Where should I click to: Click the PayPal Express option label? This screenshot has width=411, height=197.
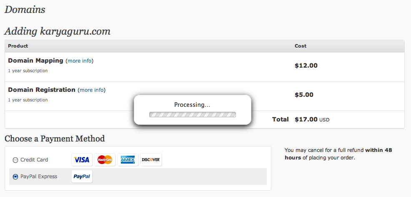39,177
